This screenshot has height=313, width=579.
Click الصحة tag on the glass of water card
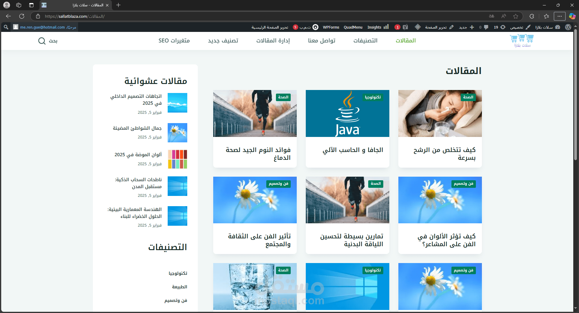[283, 270]
